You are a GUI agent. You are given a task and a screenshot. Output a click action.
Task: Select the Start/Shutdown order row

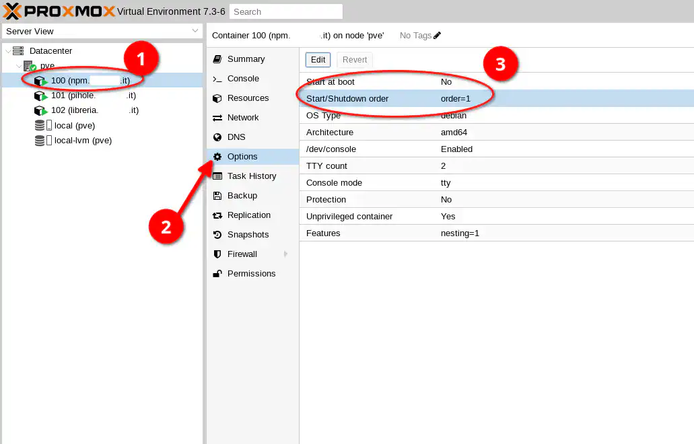pos(497,99)
